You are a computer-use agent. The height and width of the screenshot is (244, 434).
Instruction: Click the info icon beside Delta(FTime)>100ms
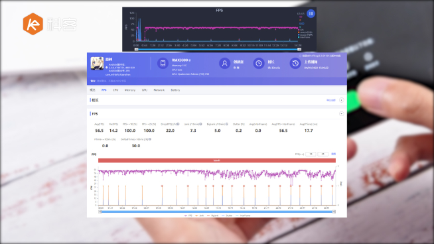150,139
